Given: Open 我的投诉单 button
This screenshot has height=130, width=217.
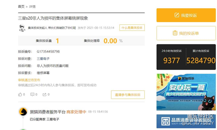Looking at the screenshot, I should click(x=186, y=33).
